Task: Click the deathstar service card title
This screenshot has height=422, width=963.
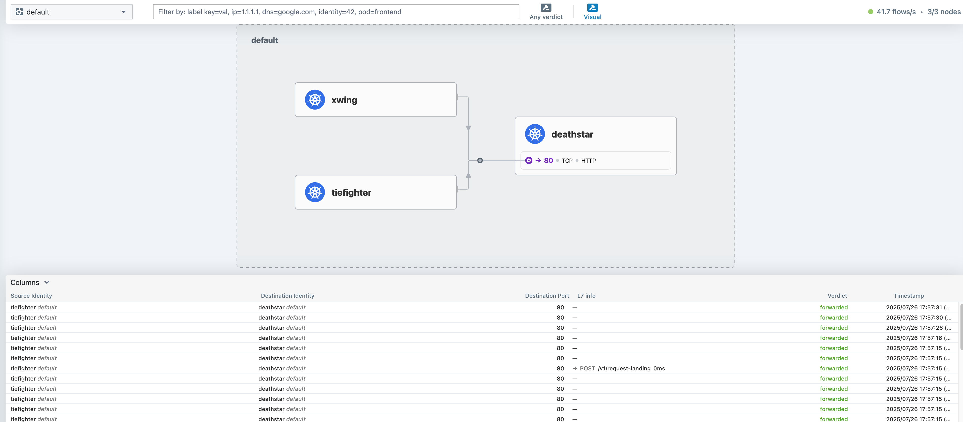Action: [572, 134]
